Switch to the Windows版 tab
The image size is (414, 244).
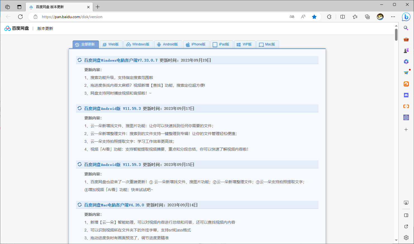tap(138, 44)
